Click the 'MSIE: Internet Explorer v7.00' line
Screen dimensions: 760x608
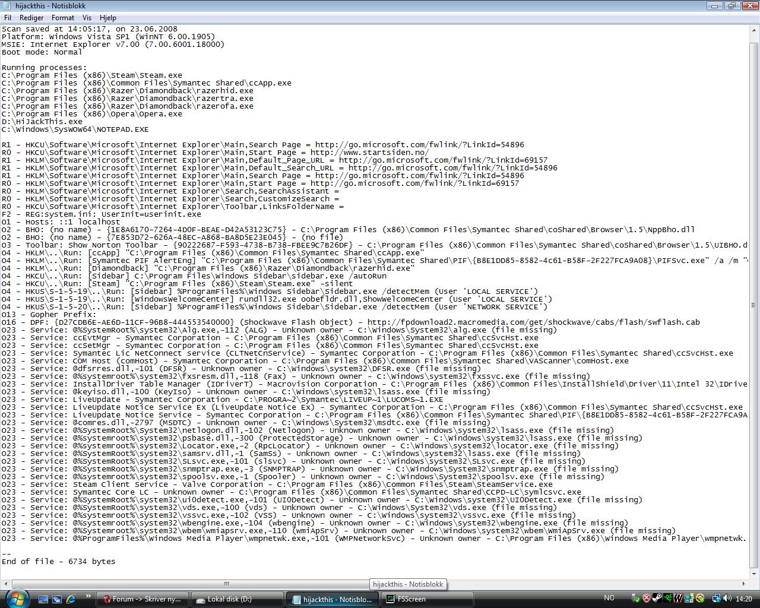113,44
